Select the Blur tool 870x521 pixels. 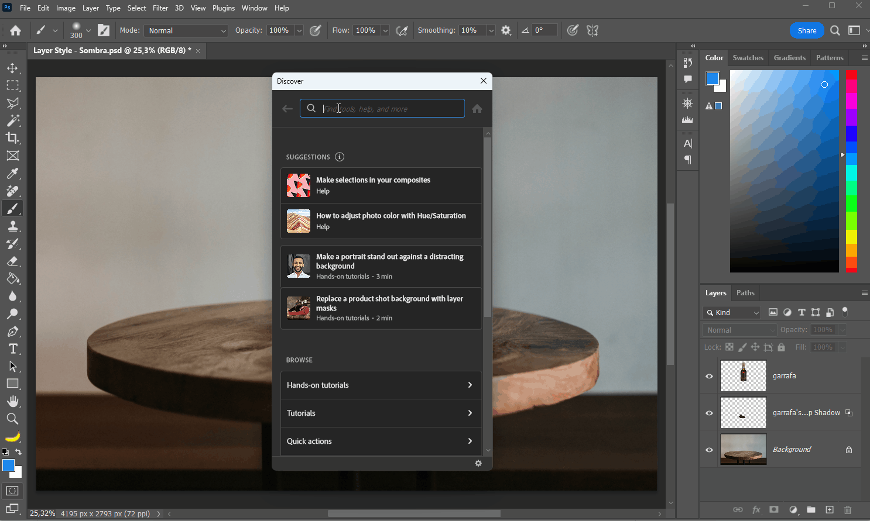point(12,296)
